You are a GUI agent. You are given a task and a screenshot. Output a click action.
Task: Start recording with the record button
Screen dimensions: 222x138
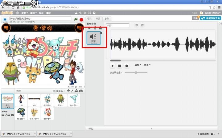[x=127, y=66]
